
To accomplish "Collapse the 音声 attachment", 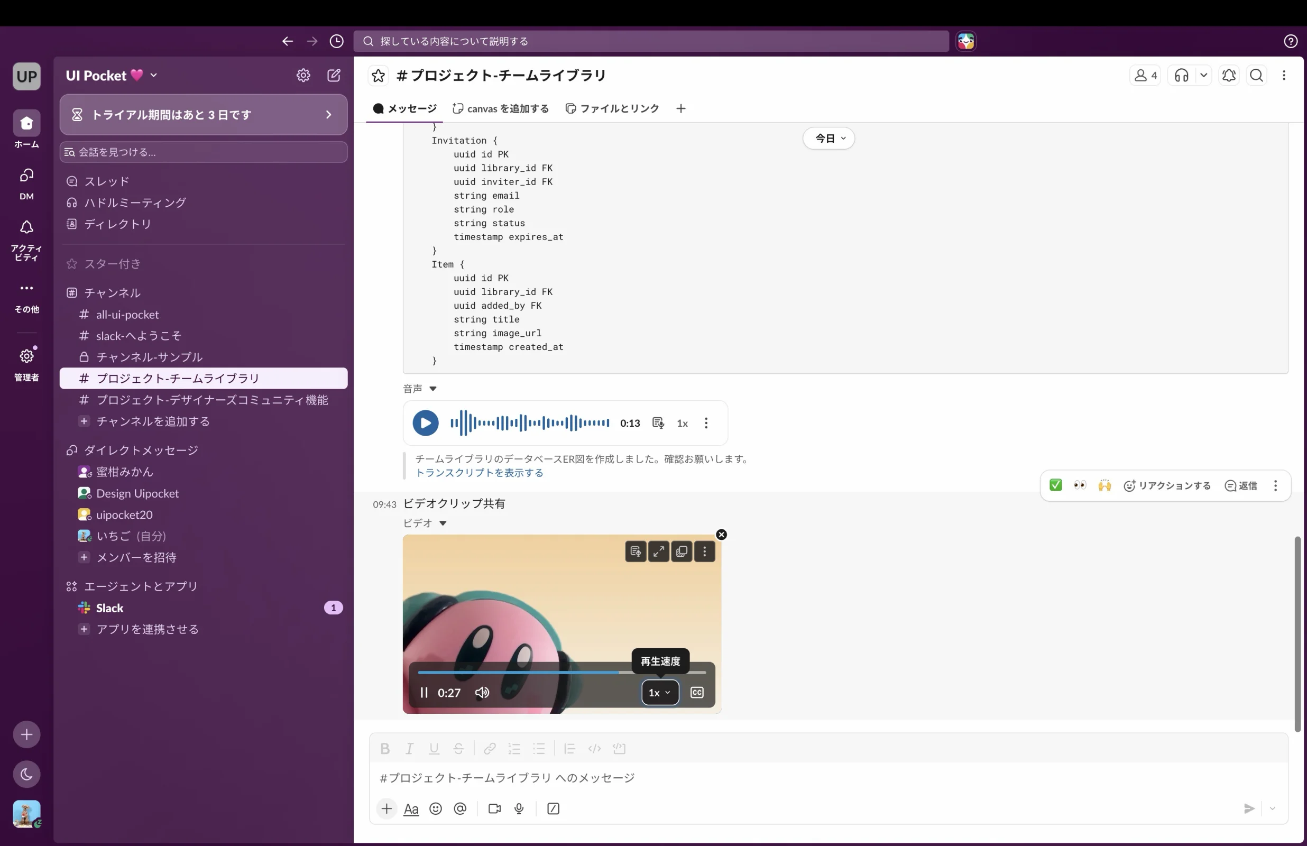I will (433, 389).
